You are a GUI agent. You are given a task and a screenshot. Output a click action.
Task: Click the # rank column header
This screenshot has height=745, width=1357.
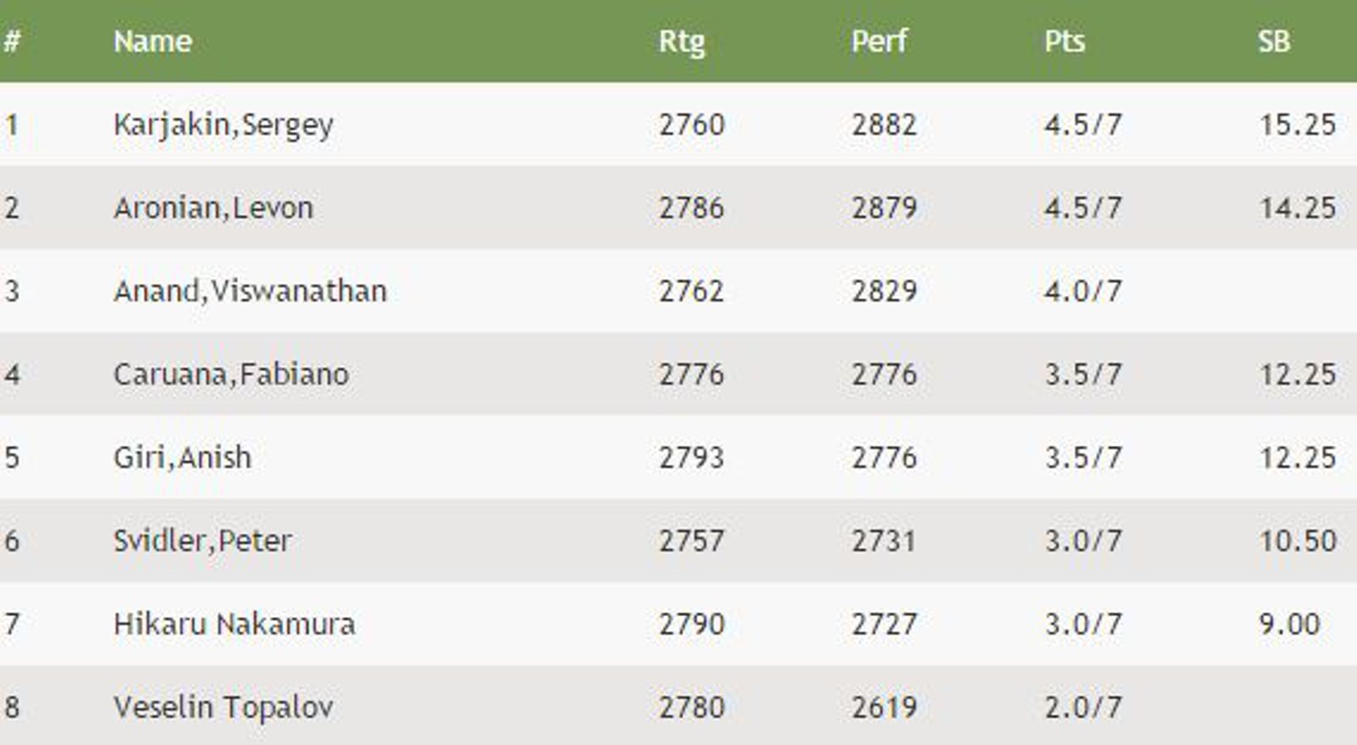pos(11,41)
